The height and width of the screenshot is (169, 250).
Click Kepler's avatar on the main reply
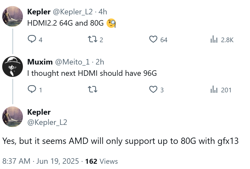coord(12,117)
